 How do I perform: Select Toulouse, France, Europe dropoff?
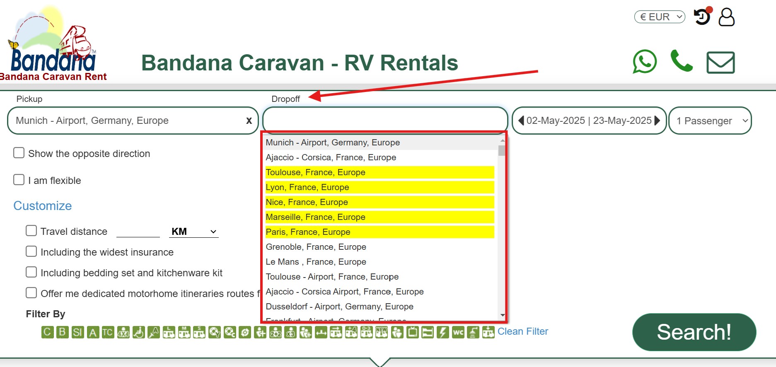(x=380, y=172)
